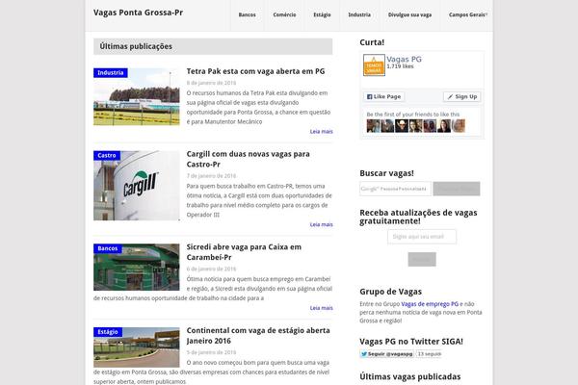The width and height of the screenshot is (578, 385).
Task: Open the Vagas de emprego PG group link
Action: click(x=430, y=304)
